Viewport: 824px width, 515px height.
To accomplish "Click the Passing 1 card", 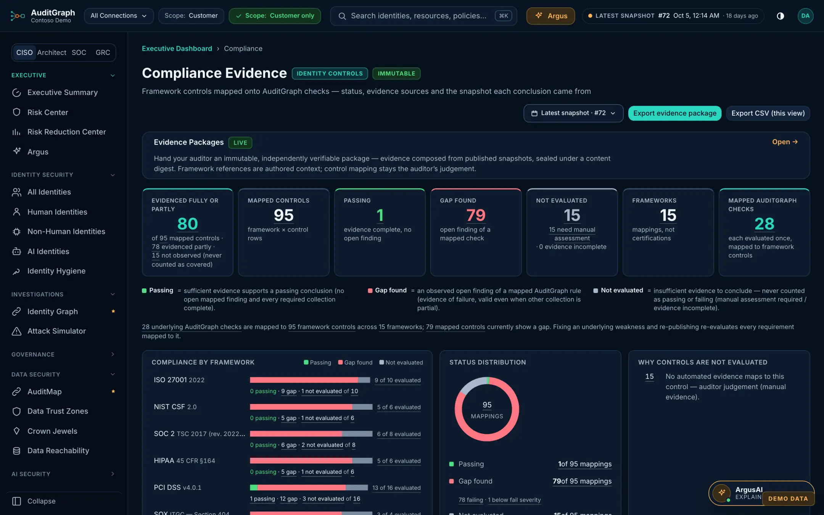I will [380, 232].
